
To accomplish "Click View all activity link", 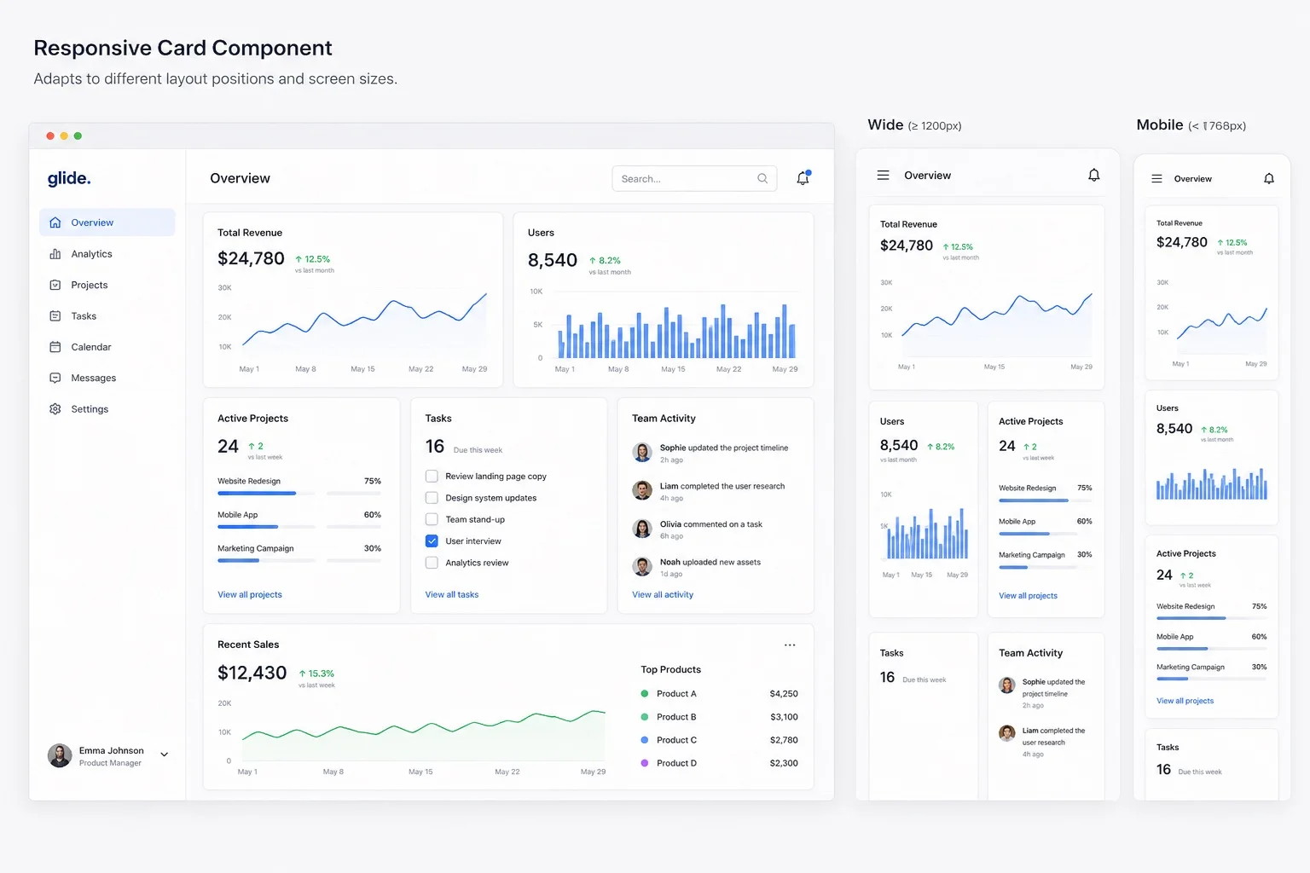I will pos(663,595).
